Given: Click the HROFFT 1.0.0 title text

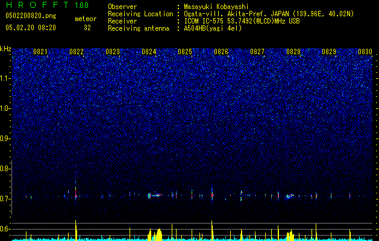Looking at the screenshot, I should tap(47, 5).
